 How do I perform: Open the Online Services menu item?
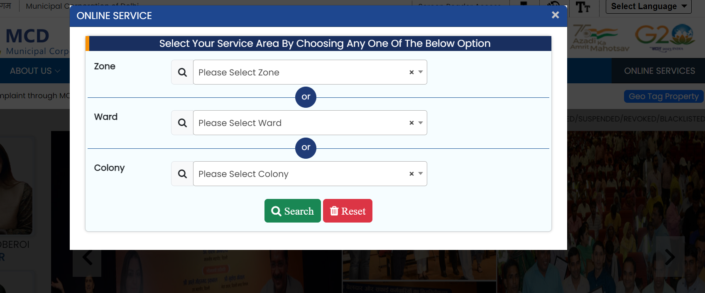point(659,71)
